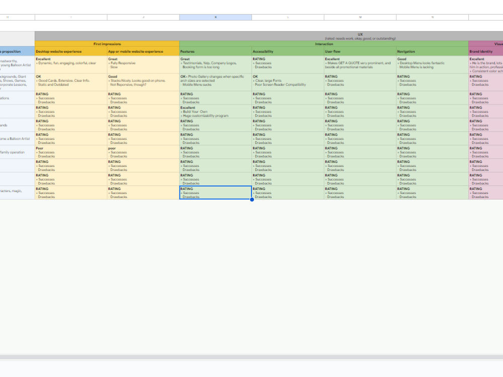Select the Brand identity column heading
This screenshot has height=377, width=503.
pos(486,51)
